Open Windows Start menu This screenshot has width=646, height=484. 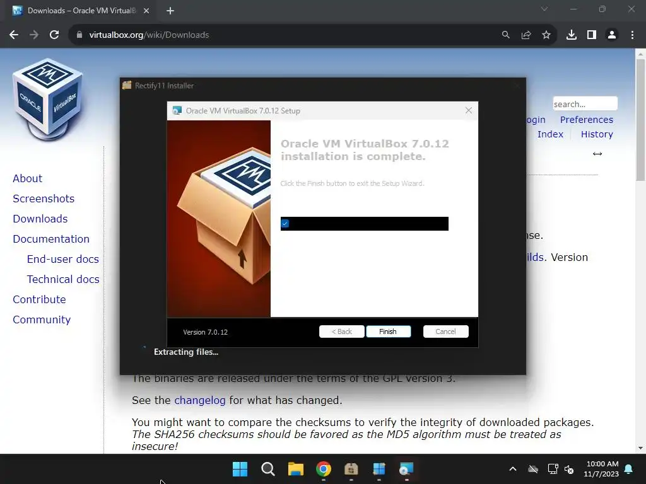coord(240,469)
